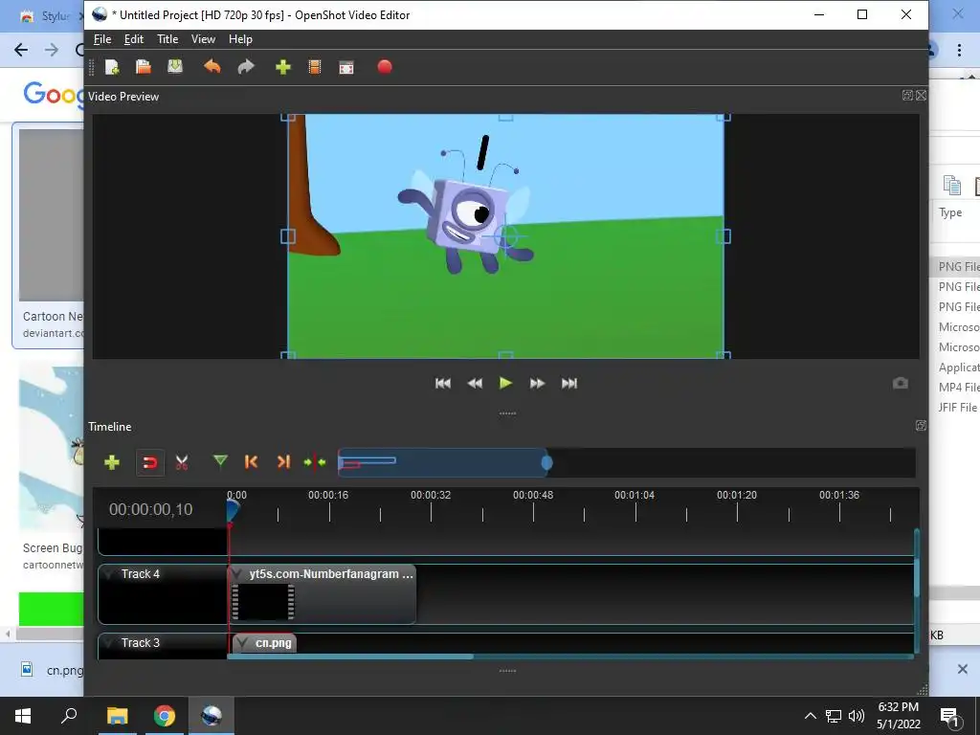Expand the Track 3 menu arrow

pos(110,642)
